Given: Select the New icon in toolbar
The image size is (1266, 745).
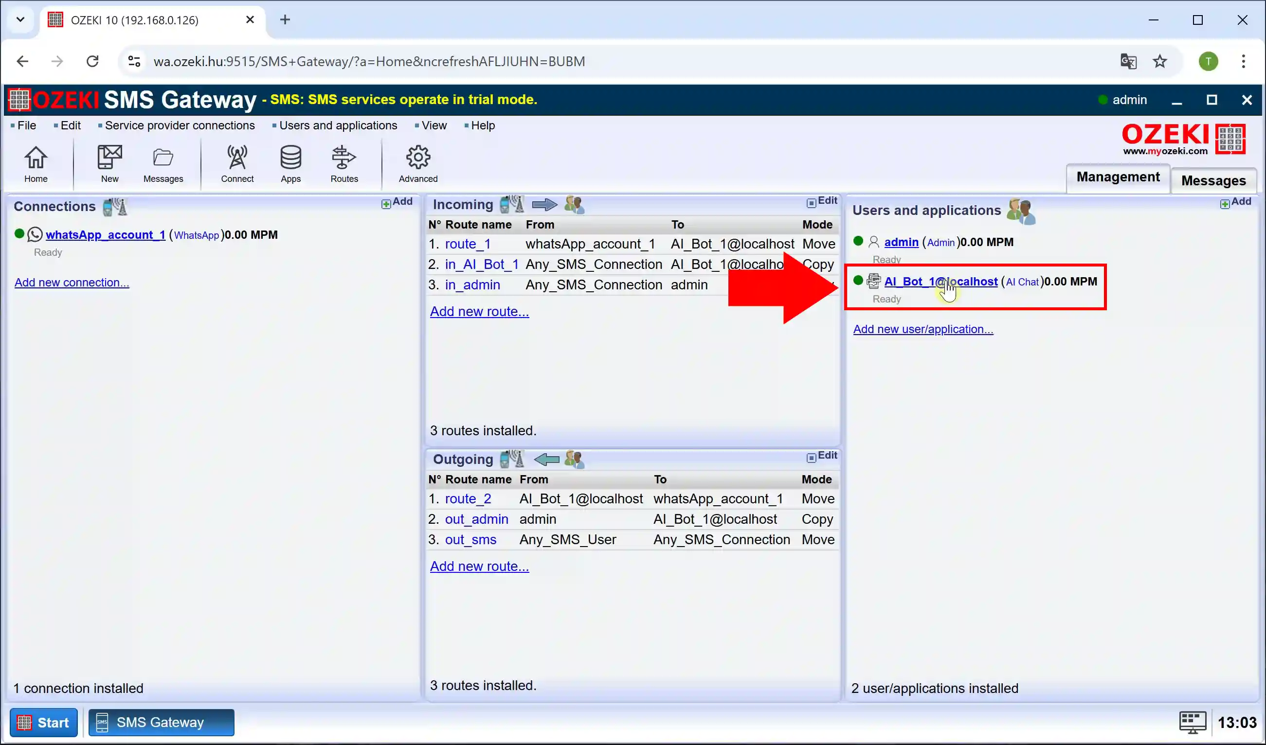Looking at the screenshot, I should point(109,164).
